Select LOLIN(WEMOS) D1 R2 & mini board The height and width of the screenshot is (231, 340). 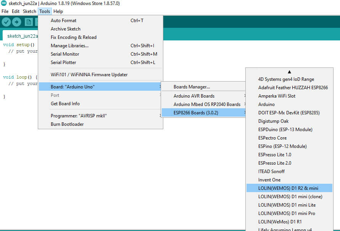point(288,188)
